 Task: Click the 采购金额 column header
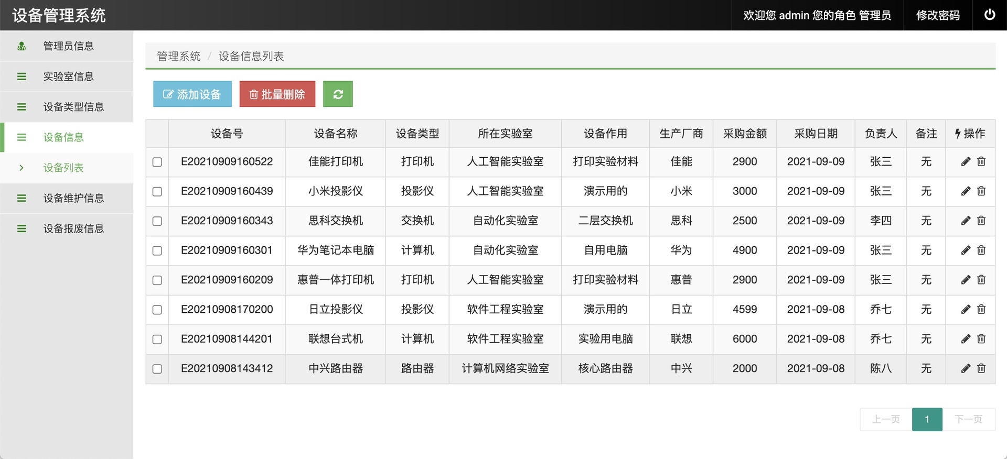pos(745,134)
